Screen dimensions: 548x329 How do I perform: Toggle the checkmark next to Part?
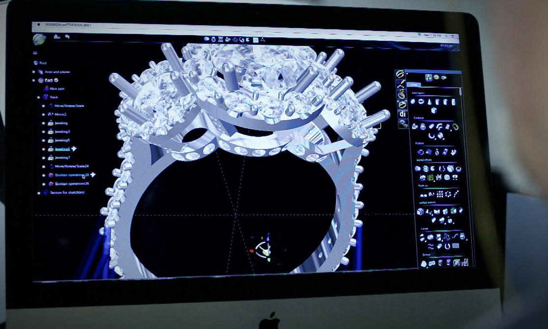point(56,80)
